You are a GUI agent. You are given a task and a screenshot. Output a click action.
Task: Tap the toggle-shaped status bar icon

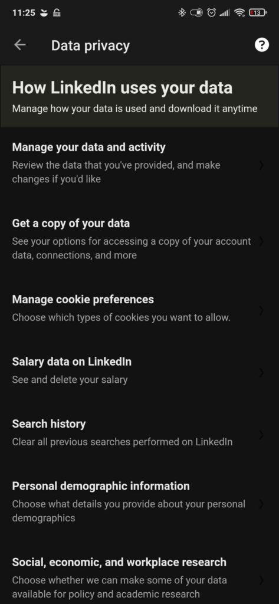pos(196,13)
